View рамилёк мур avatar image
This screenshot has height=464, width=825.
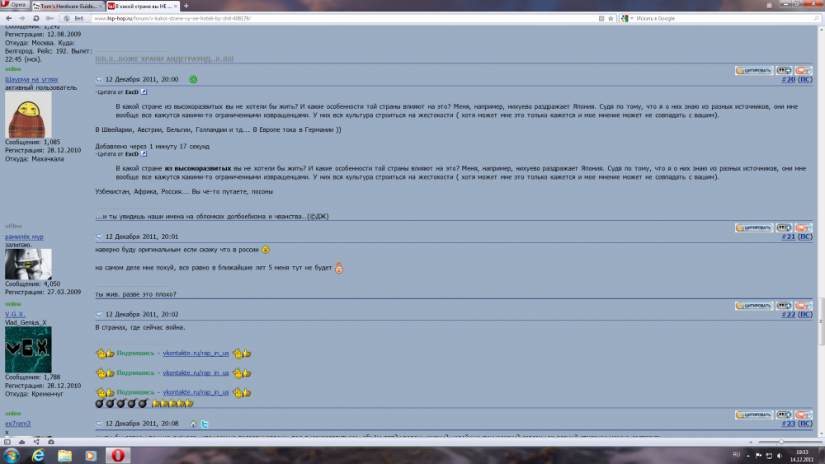click(x=28, y=264)
